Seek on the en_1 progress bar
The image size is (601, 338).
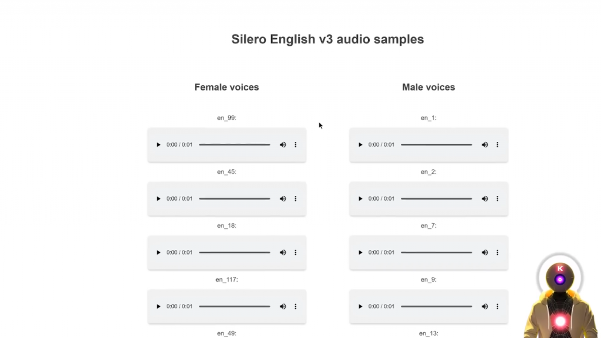click(x=436, y=145)
